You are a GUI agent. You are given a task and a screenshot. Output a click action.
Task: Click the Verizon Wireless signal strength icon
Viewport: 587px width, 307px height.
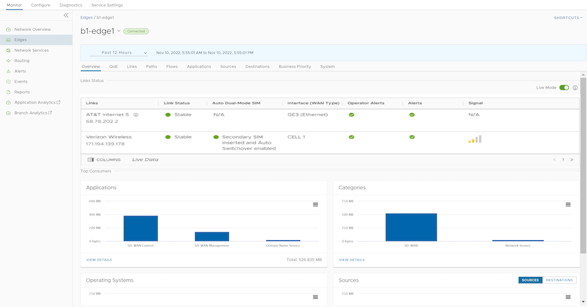475,140
